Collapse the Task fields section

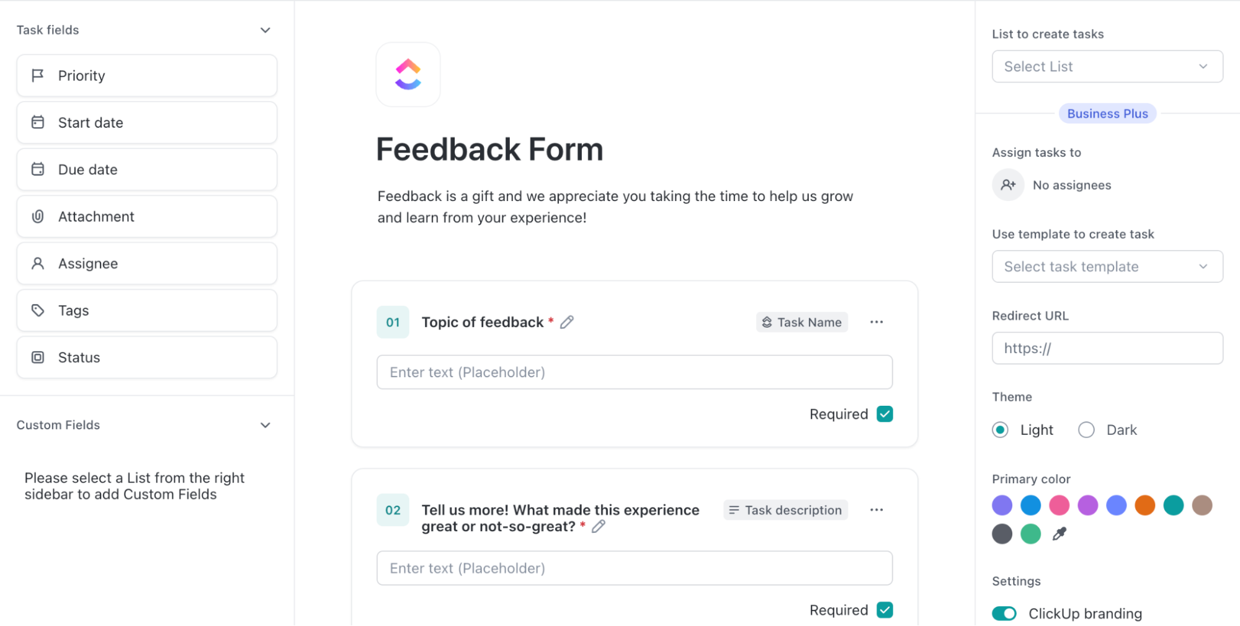coord(265,30)
